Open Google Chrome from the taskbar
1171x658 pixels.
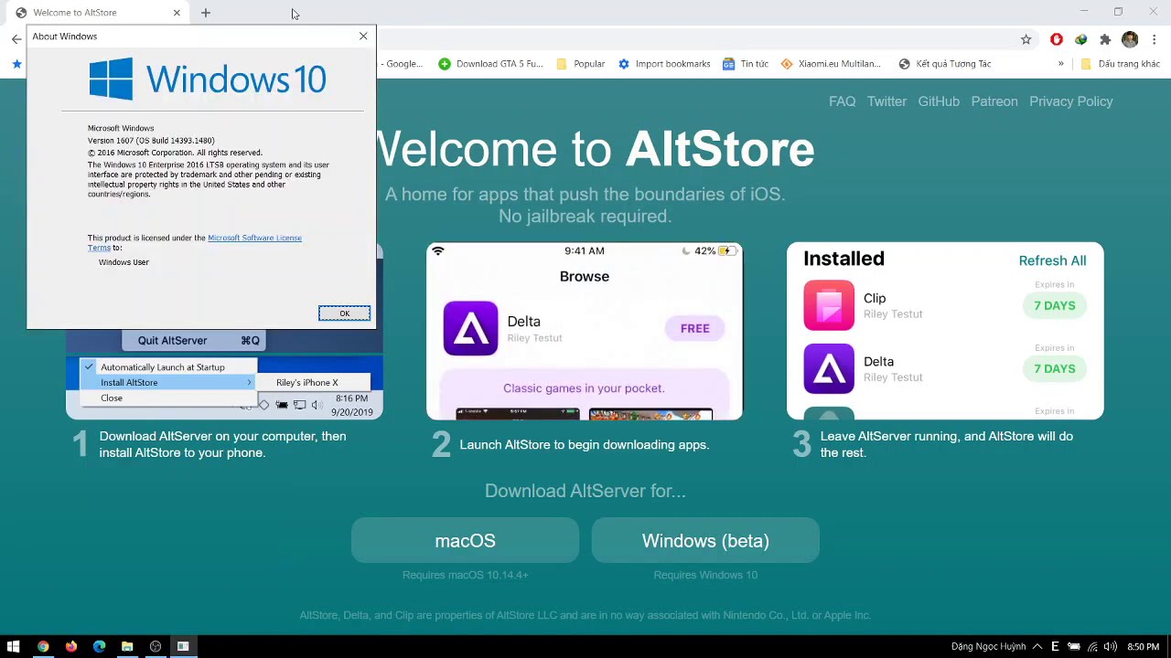pyautogui.click(x=43, y=646)
